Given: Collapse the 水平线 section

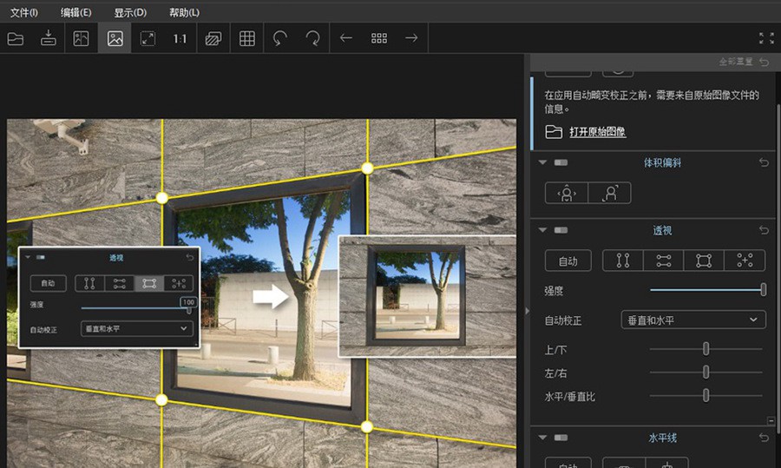Looking at the screenshot, I should tap(542, 438).
